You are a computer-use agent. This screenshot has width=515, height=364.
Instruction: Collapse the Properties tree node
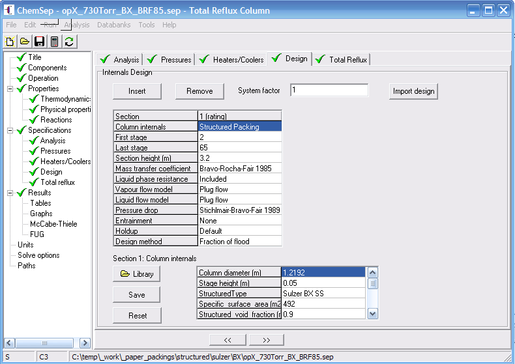10,89
